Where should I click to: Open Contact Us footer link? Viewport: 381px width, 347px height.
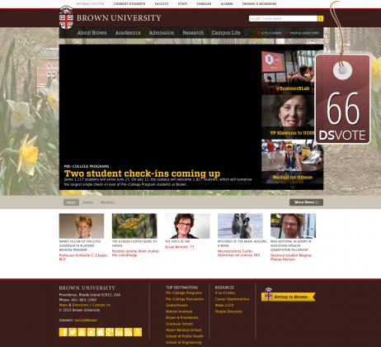point(101,305)
